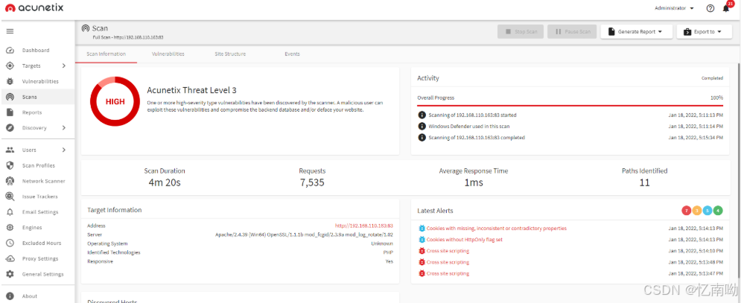Click the Engines chip icon

pyautogui.click(x=10, y=227)
